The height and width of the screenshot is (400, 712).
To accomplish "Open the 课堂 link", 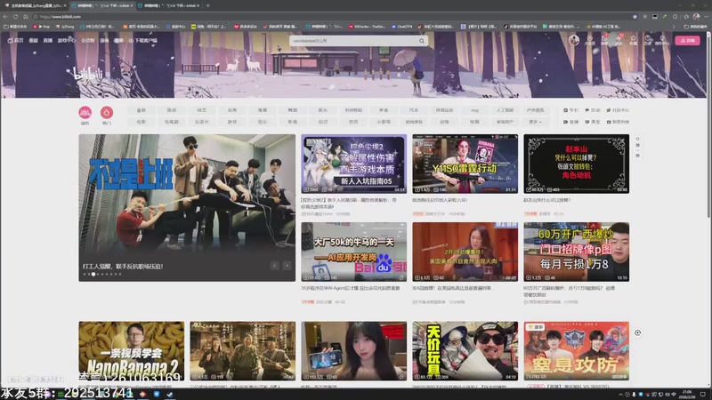I will click(x=593, y=122).
